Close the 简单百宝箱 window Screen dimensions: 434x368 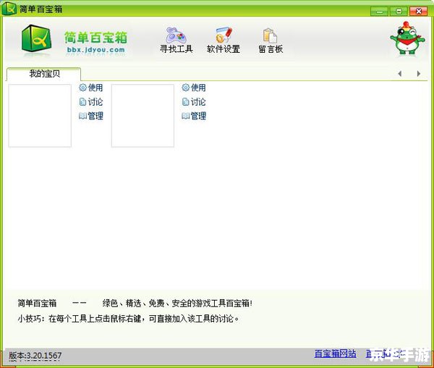[x=418, y=12]
